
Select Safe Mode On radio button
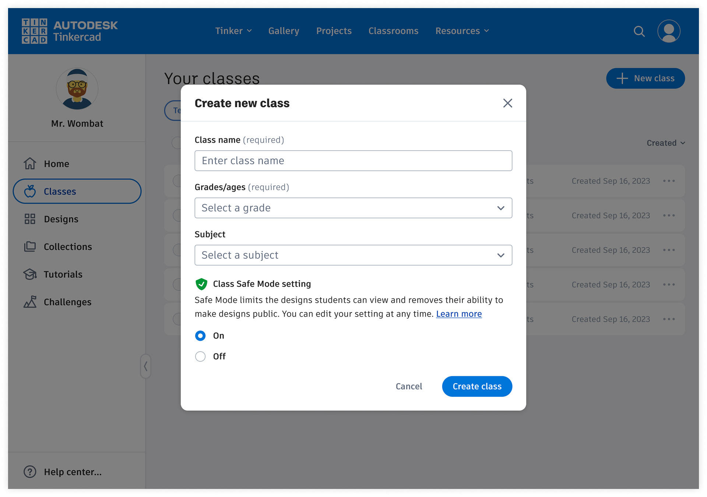coord(200,336)
